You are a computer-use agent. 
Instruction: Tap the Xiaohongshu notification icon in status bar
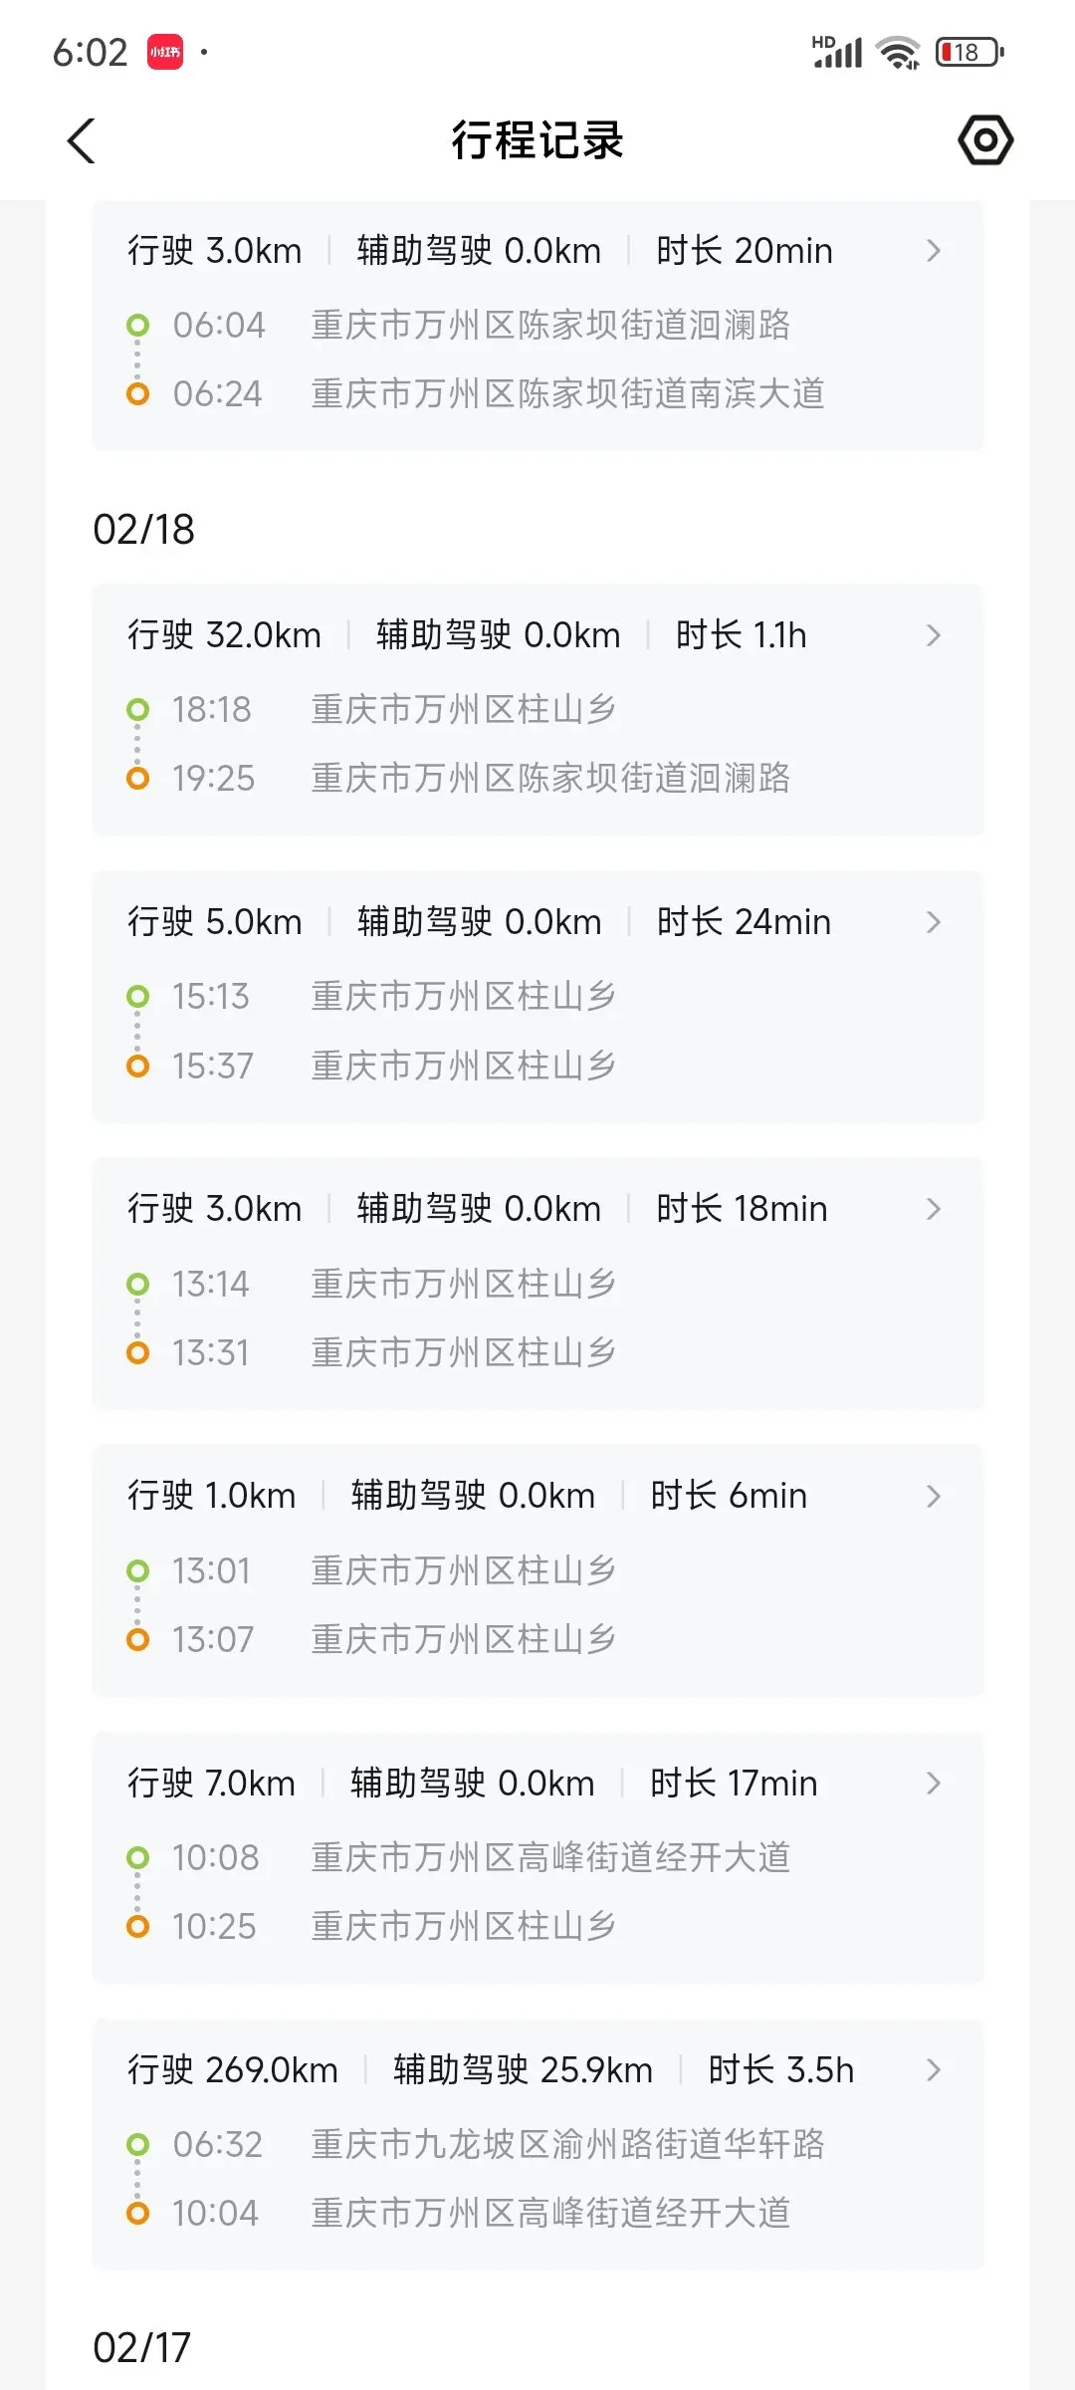165,52
